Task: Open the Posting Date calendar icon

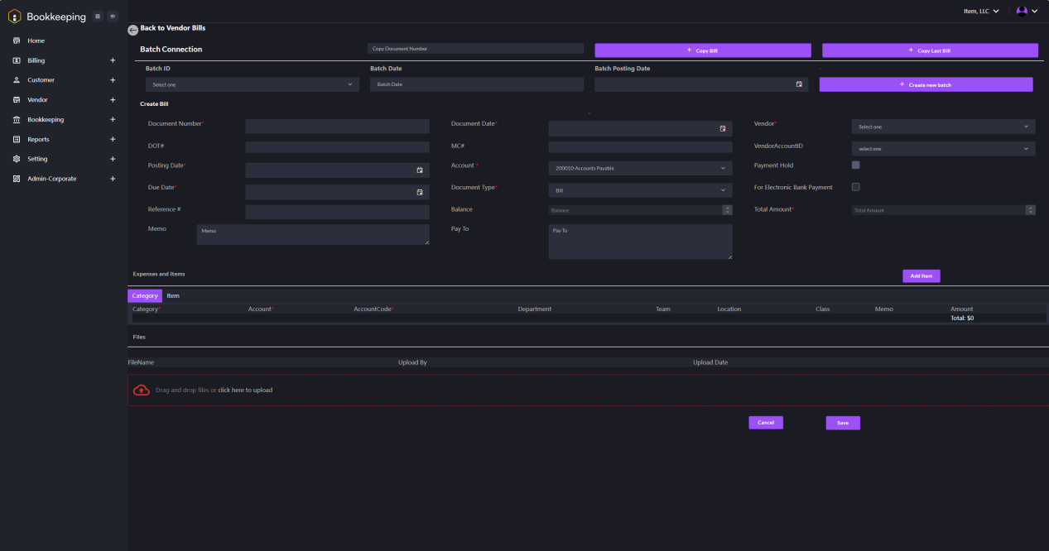Action: [x=421, y=170]
